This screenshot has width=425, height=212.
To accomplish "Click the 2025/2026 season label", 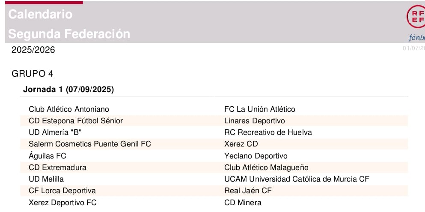I will [x=33, y=50].
